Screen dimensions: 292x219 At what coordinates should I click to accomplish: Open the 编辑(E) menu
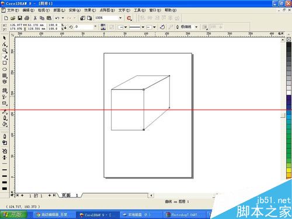[28, 10]
